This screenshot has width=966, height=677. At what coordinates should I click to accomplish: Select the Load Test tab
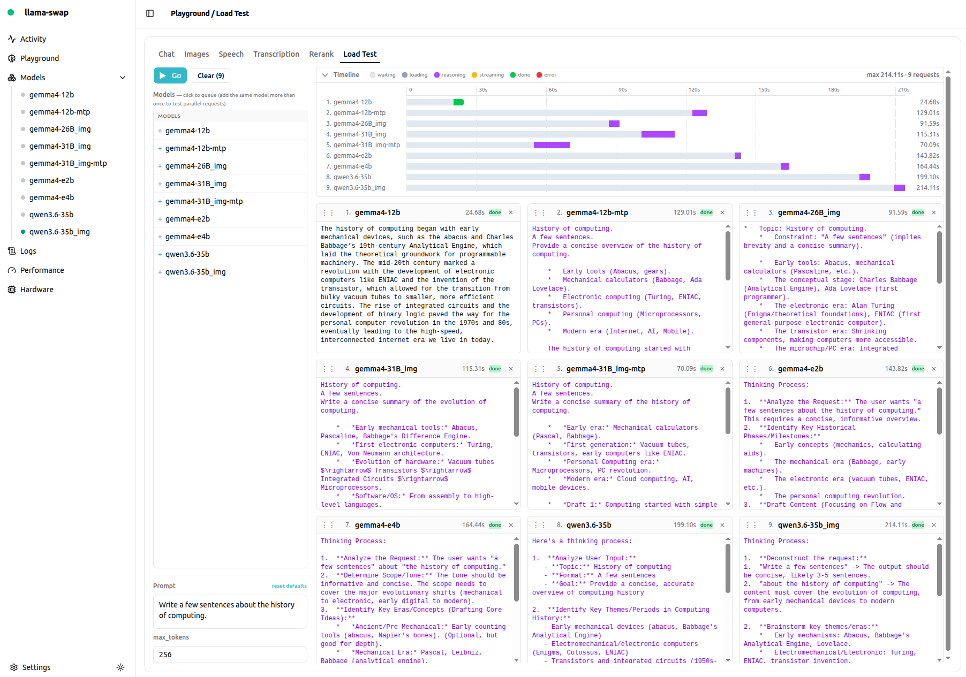[360, 54]
